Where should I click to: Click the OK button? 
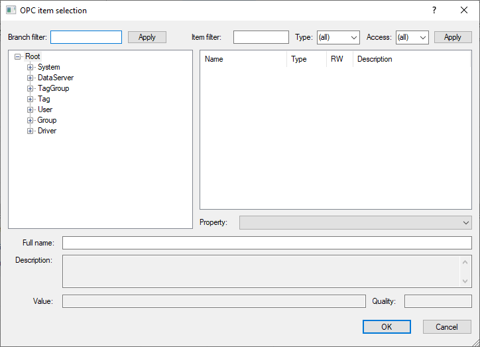[x=387, y=326]
